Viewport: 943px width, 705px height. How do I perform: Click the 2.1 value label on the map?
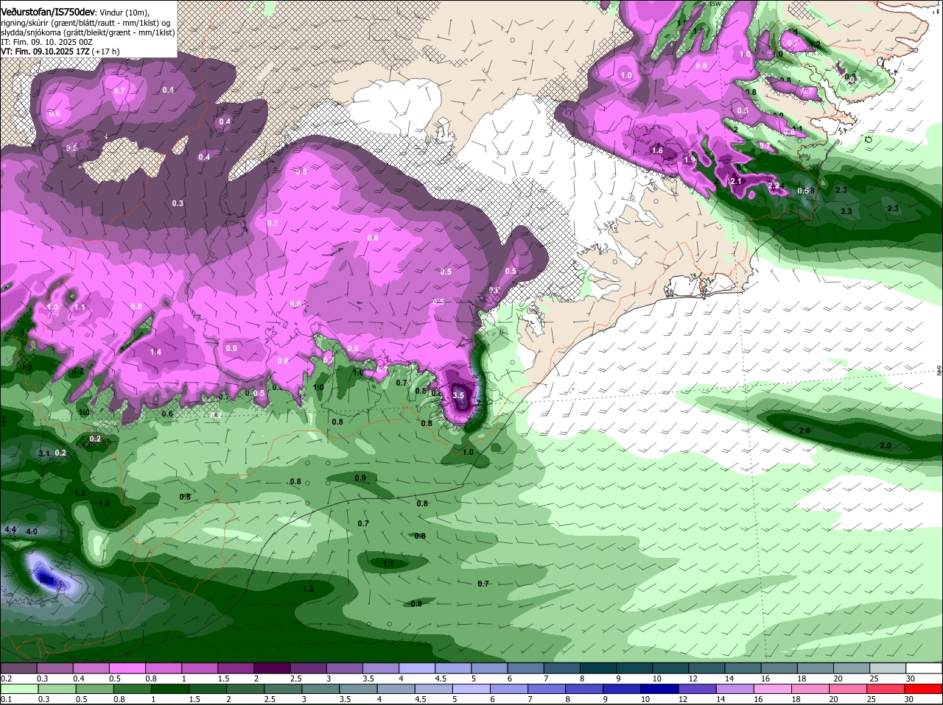coord(736,181)
